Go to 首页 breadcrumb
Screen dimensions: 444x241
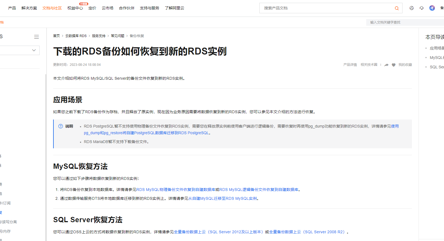pyautogui.click(x=56, y=36)
